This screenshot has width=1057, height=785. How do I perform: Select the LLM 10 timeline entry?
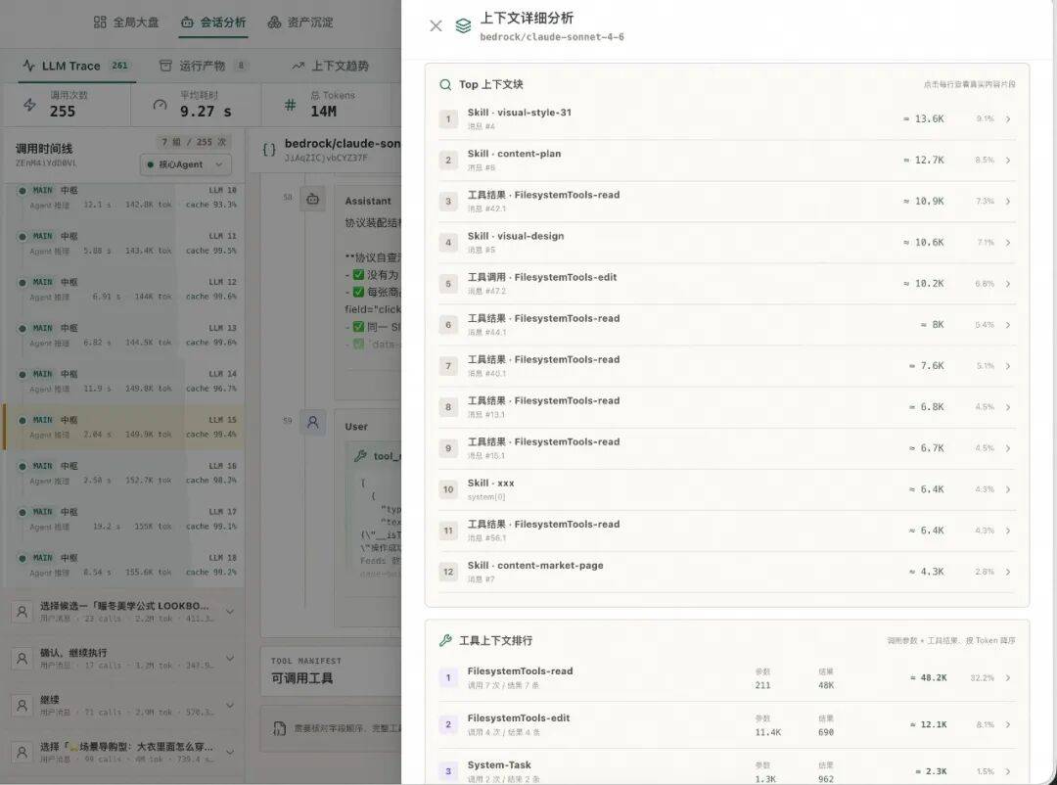coord(125,197)
